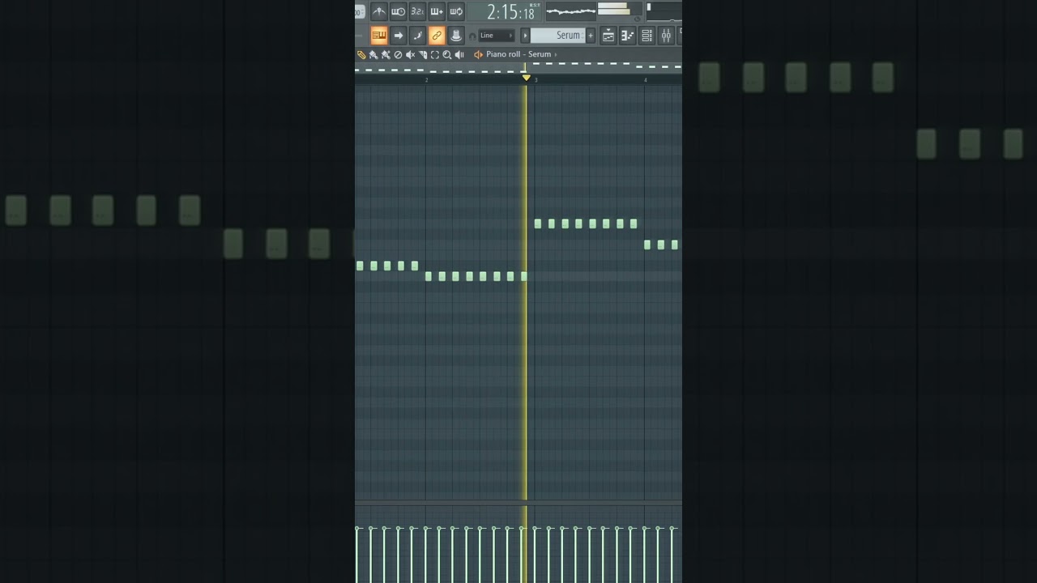Add new pattern with plus button

(591, 36)
